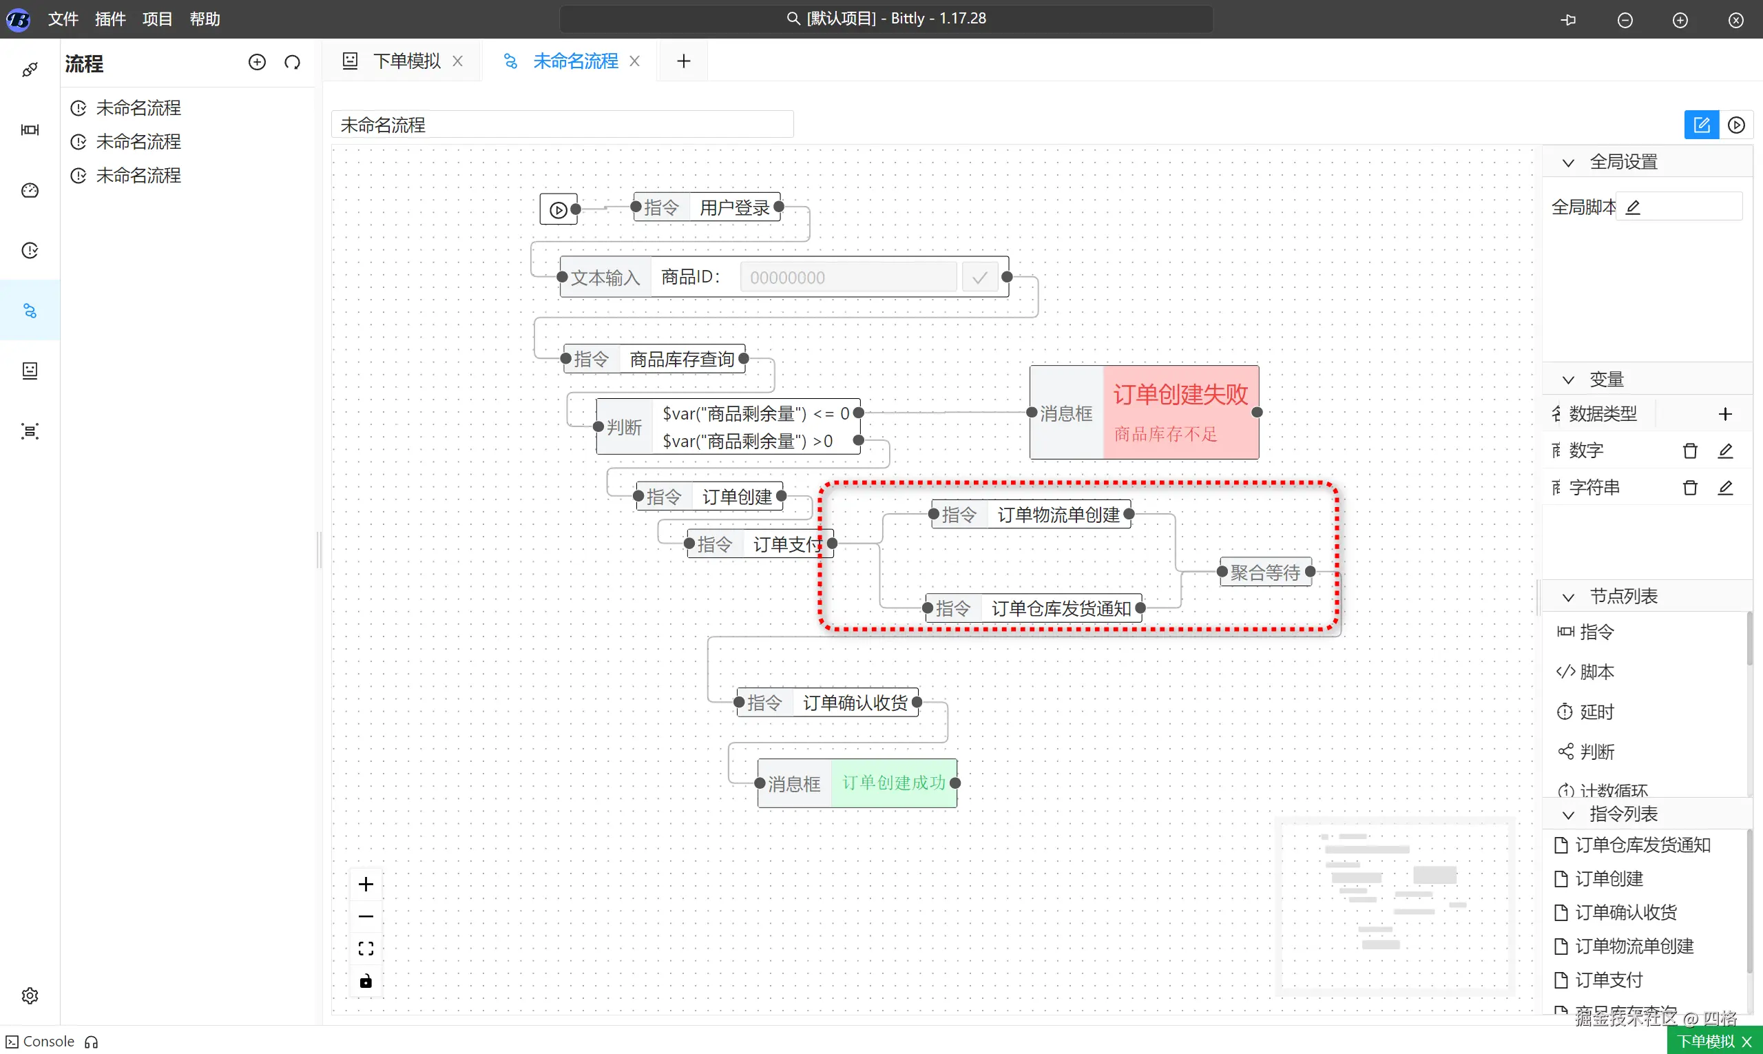Click the run flow play button
Image resolution: width=1763 pixels, height=1054 pixels.
tap(1736, 125)
